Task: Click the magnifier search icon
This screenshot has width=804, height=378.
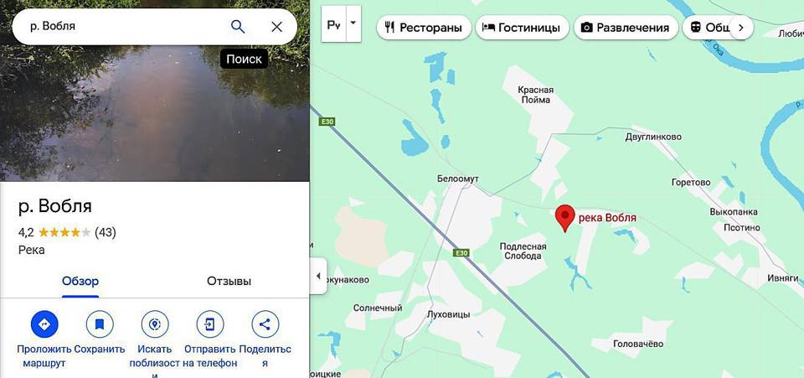Action: (x=238, y=27)
